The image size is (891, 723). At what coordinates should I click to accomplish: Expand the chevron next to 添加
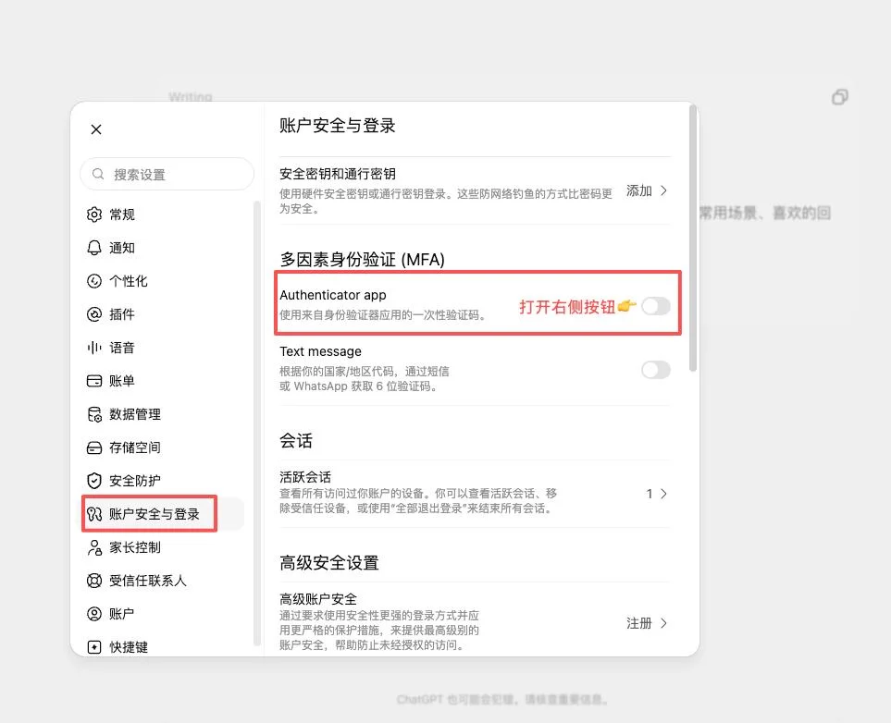point(663,190)
